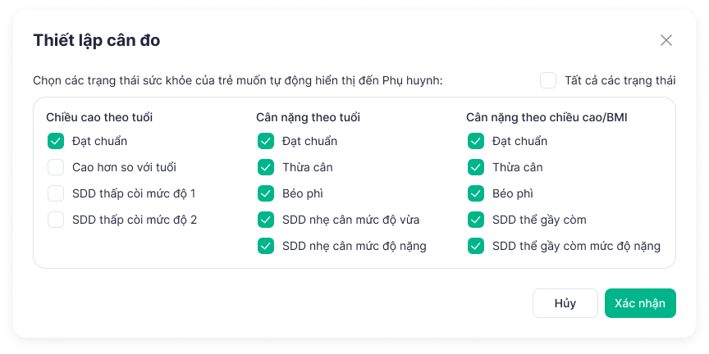This screenshot has height=354, width=709.
Task: Uncheck Đạt chuẩn under Cân nặng theo tuổi
Action: (x=266, y=141)
